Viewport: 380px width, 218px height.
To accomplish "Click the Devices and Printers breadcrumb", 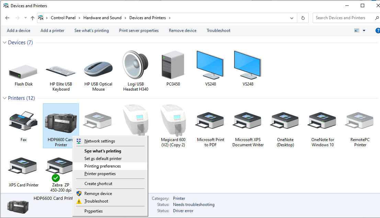I will click(x=148, y=18).
